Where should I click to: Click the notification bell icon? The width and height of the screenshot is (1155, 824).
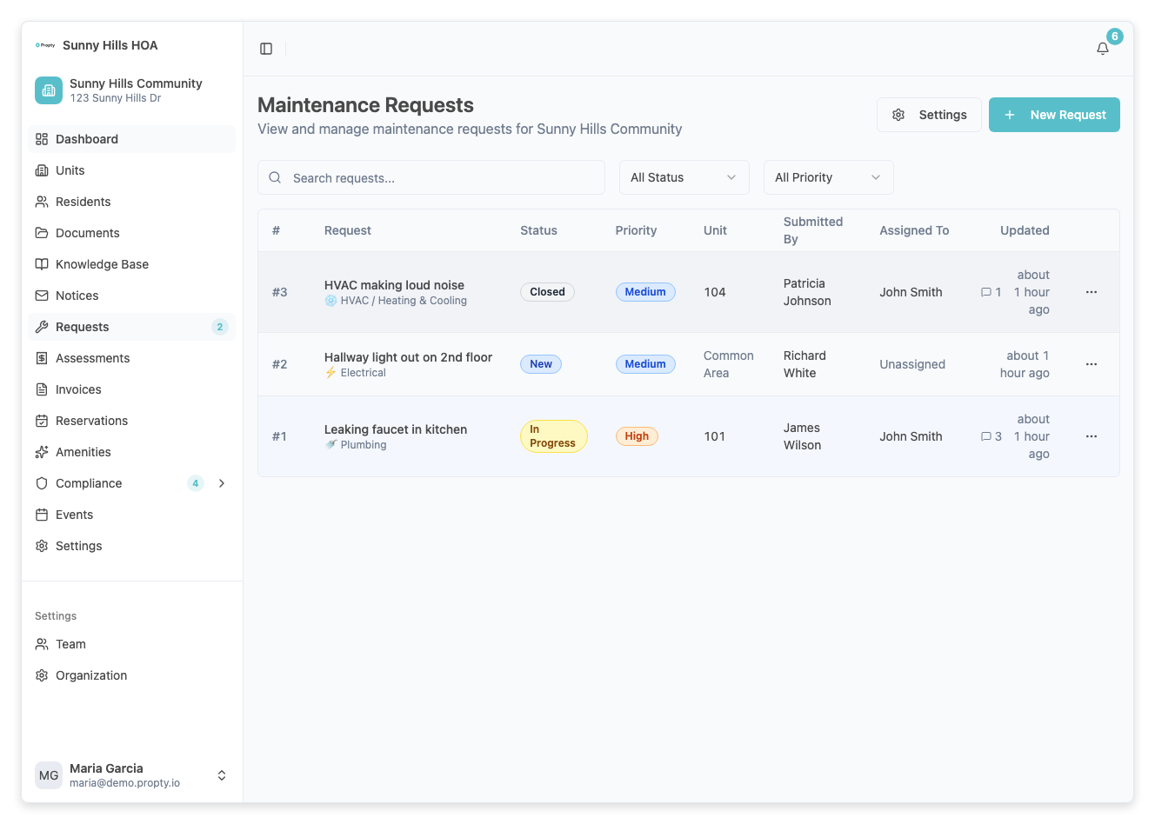[x=1102, y=49]
